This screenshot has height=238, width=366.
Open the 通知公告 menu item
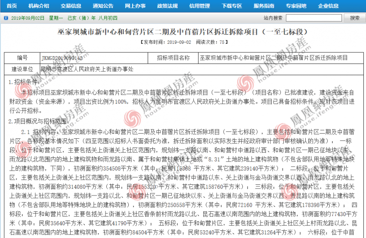103,6
